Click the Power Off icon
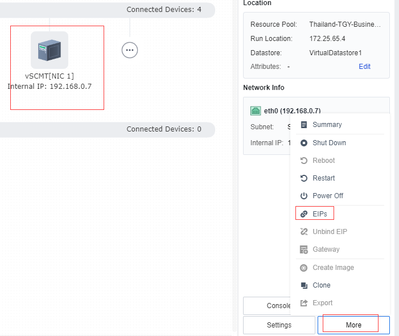The height and width of the screenshot is (336, 399). point(303,196)
